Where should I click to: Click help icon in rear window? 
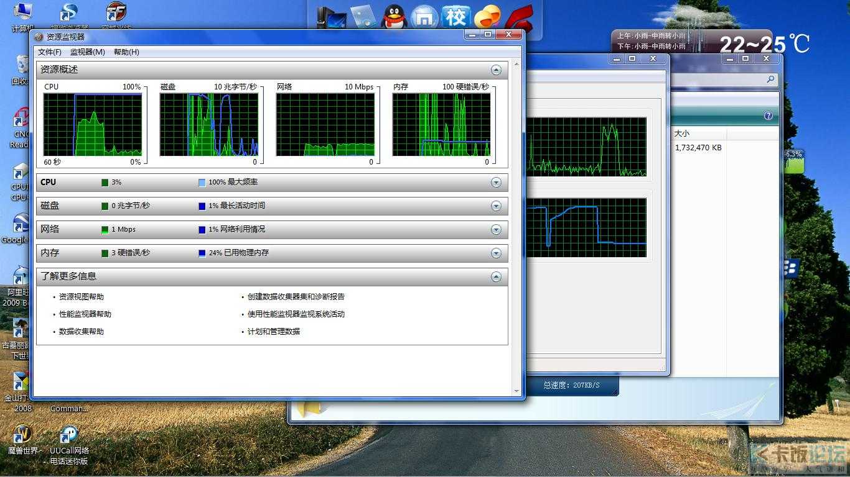[x=768, y=116]
